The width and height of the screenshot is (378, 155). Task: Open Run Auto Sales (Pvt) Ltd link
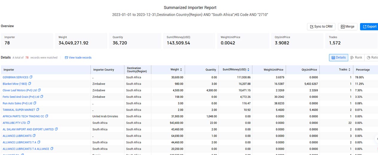tap(17, 103)
